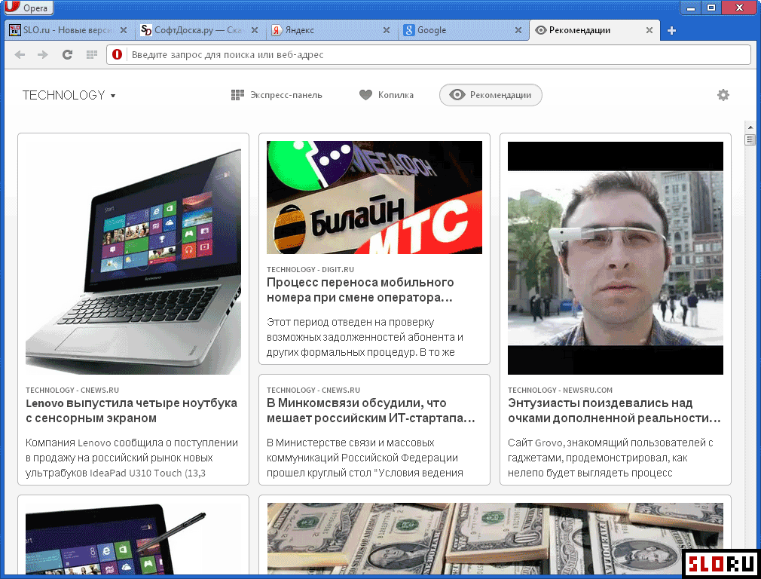Viewport: 761px width, 579px height.
Task: Open the Lenovo laptop article image
Action: click(x=133, y=258)
